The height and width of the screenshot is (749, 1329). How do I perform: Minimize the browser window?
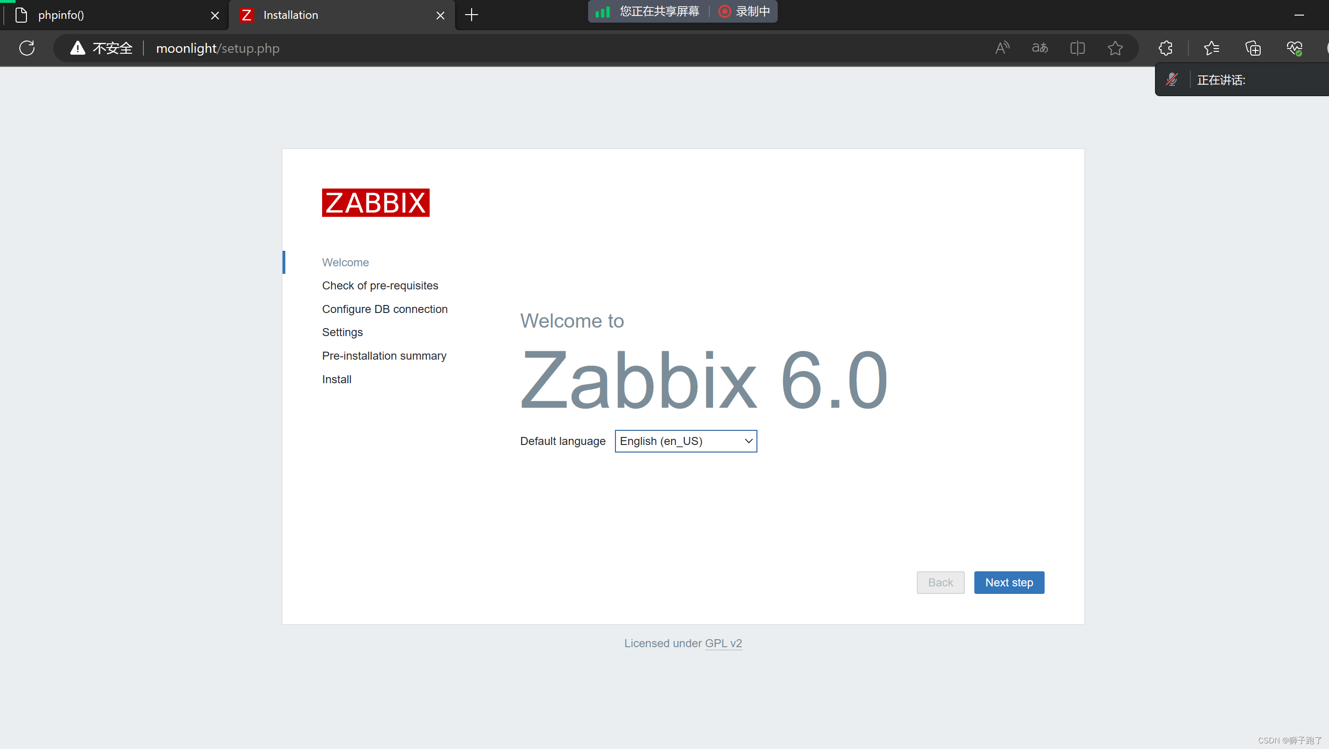(x=1298, y=15)
